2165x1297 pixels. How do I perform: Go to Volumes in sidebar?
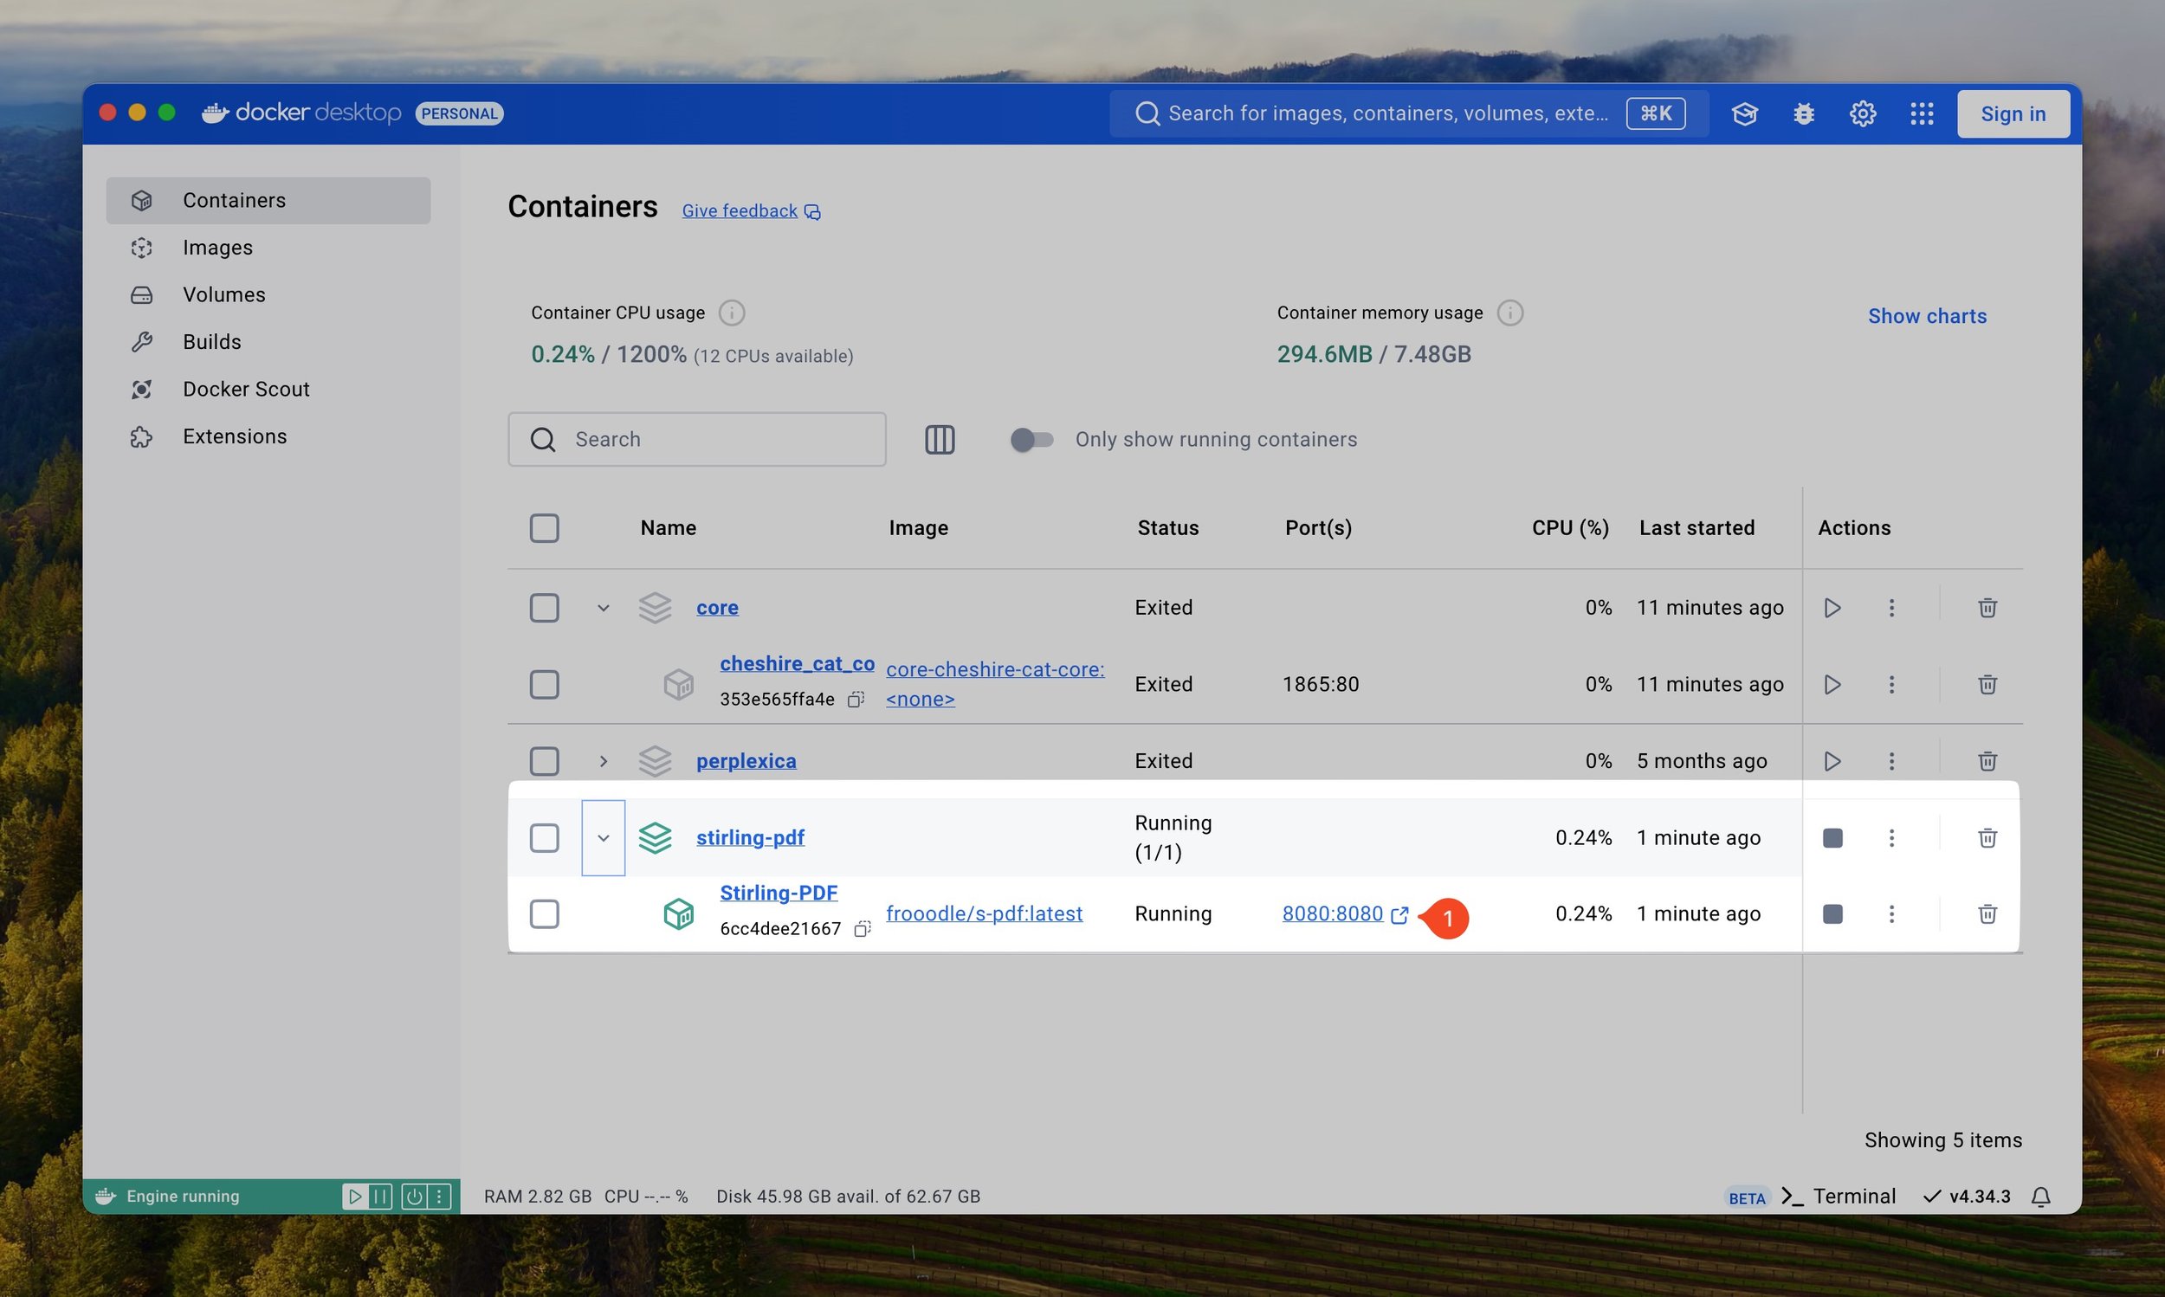coord(268,295)
